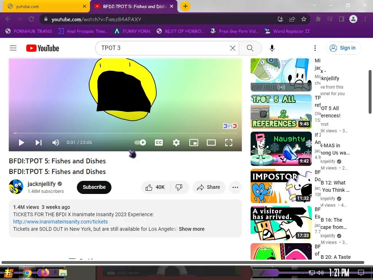Open browser profile avatar
The width and height of the screenshot is (373, 280).
353,19
